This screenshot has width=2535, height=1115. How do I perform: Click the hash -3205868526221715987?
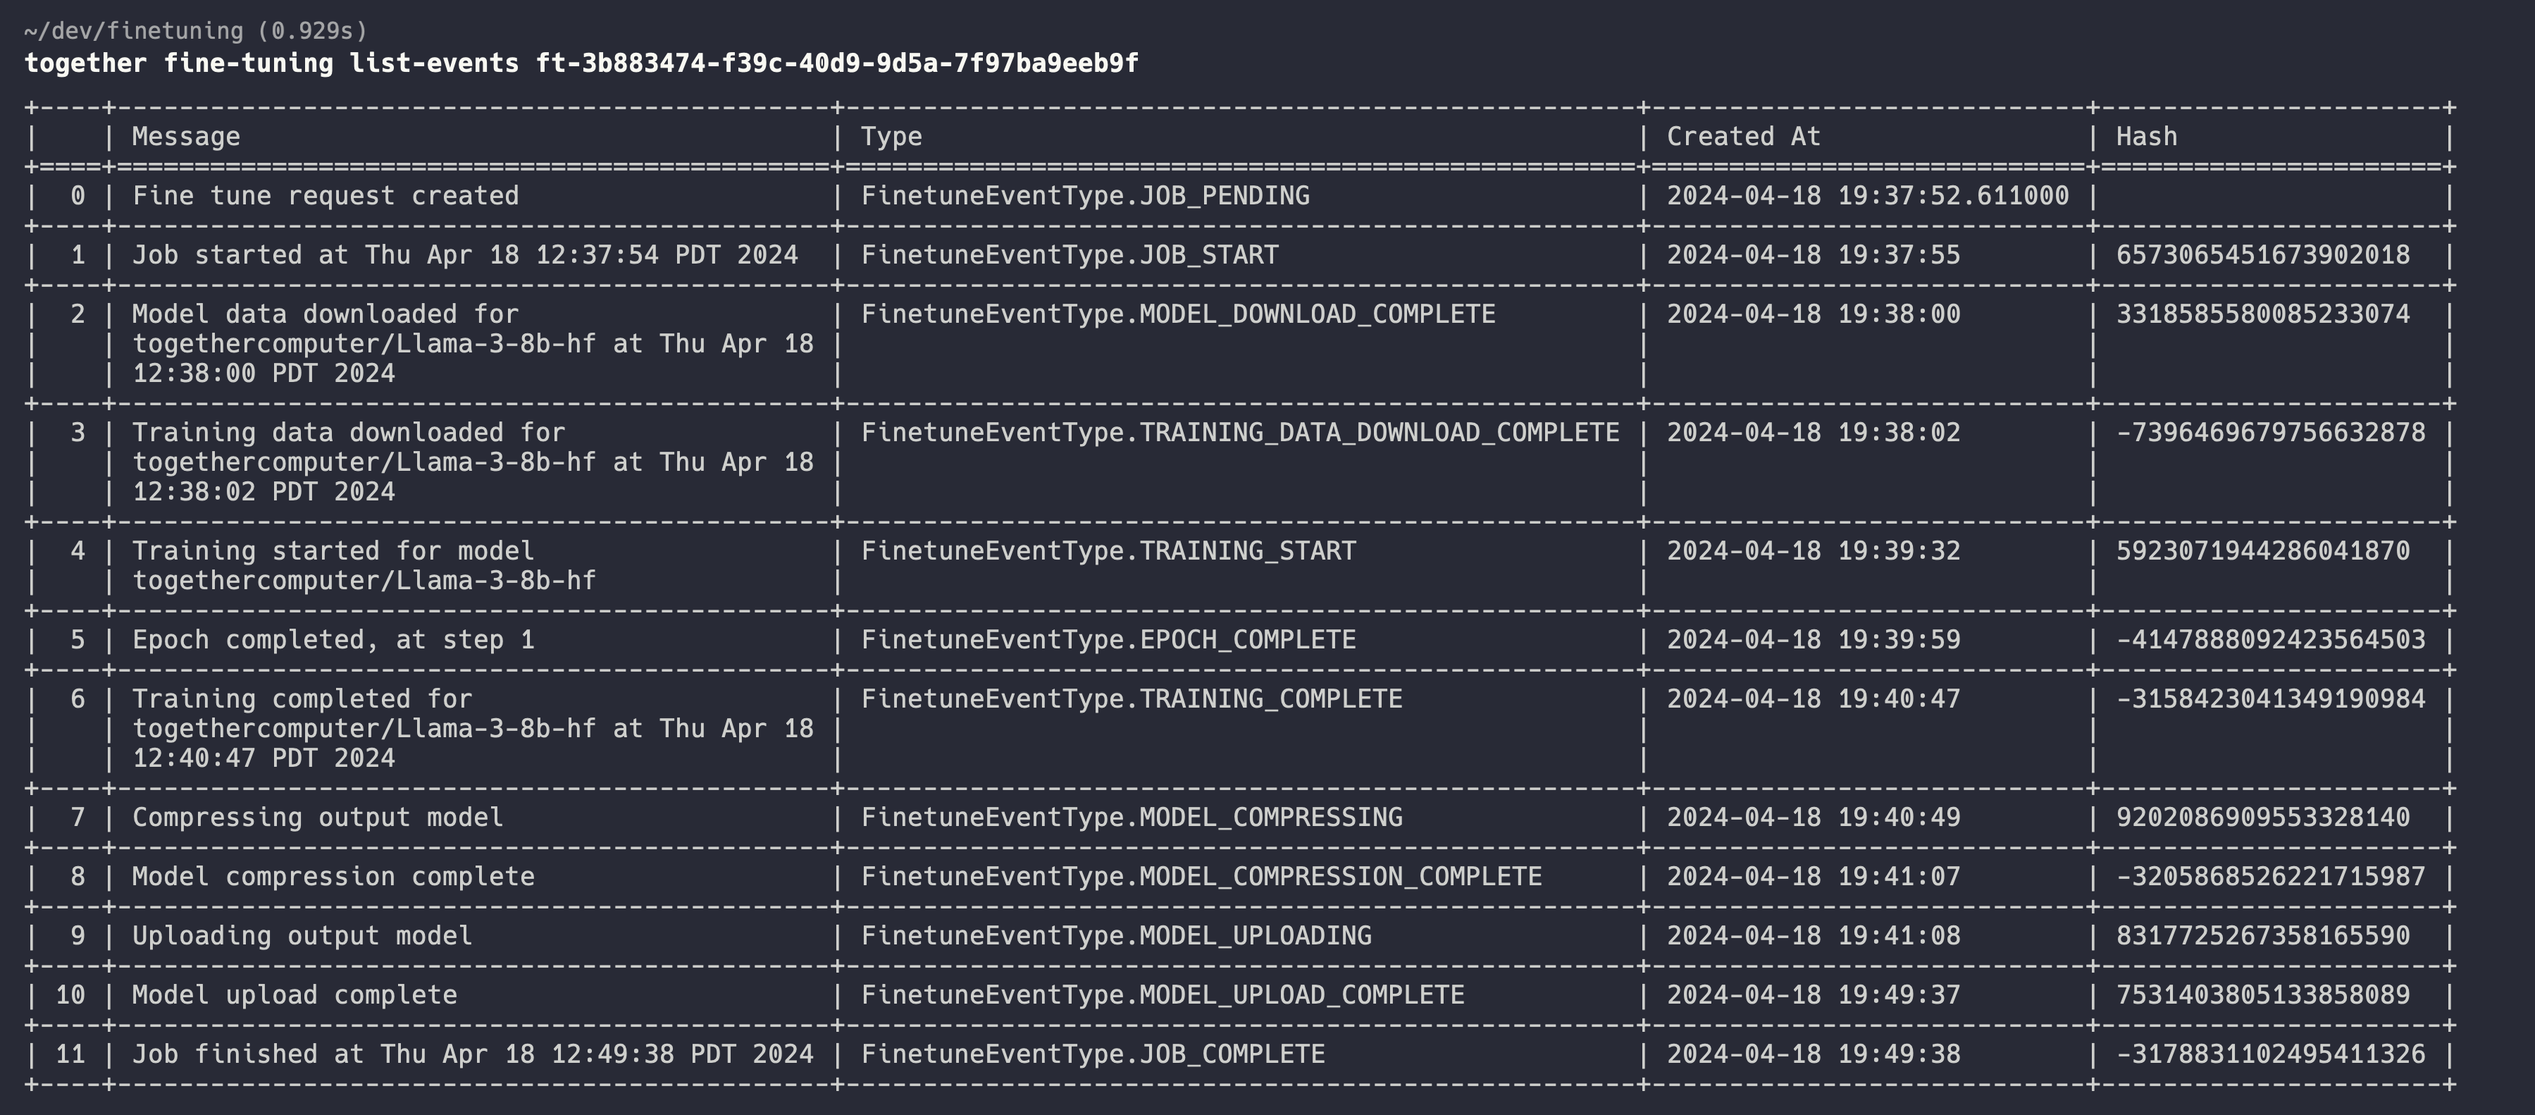pyautogui.click(x=2271, y=876)
